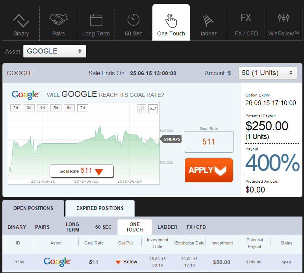Click Option Expiry 26.06.15 17:10:00

point(271,103)
